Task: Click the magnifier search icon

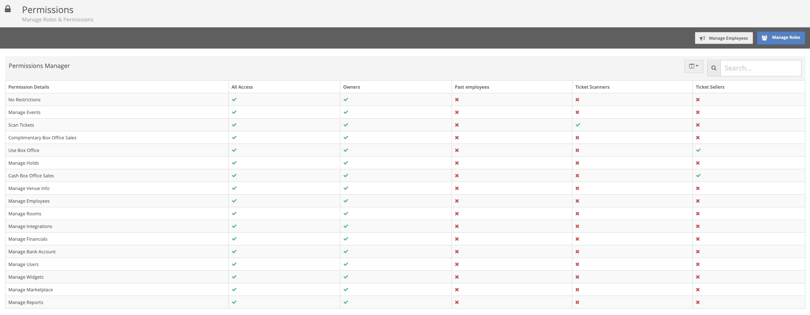Action: (714, 68)
